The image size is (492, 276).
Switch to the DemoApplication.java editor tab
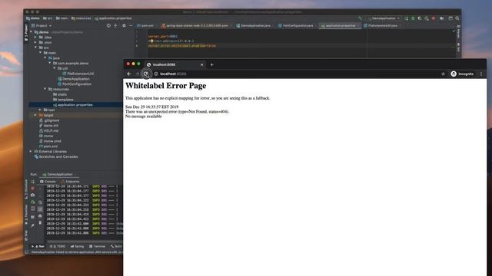tap(254, 25)
